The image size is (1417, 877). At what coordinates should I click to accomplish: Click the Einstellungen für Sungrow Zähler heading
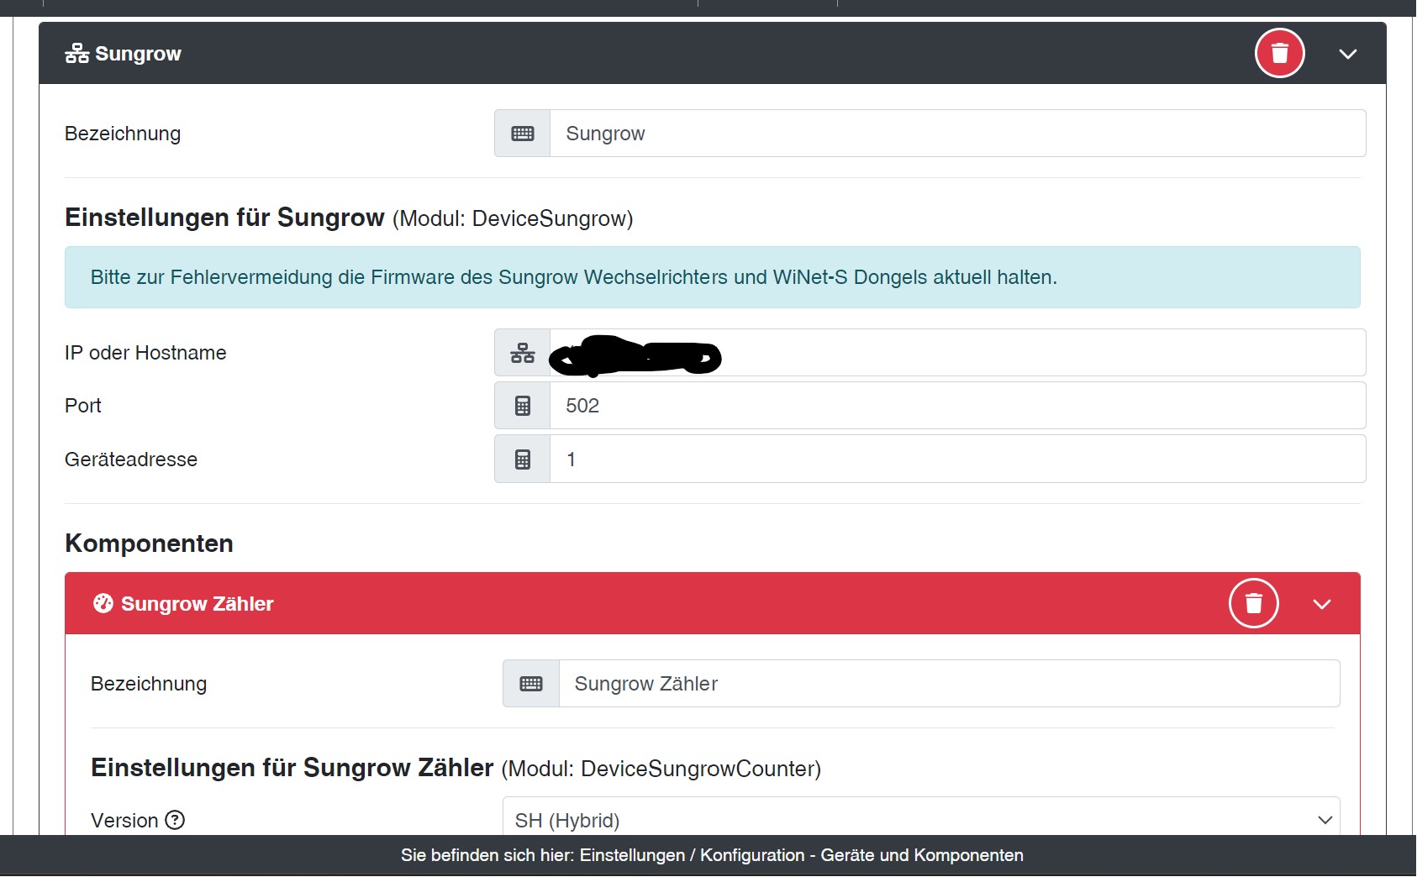pyautogui.click(x=292, y=768)
